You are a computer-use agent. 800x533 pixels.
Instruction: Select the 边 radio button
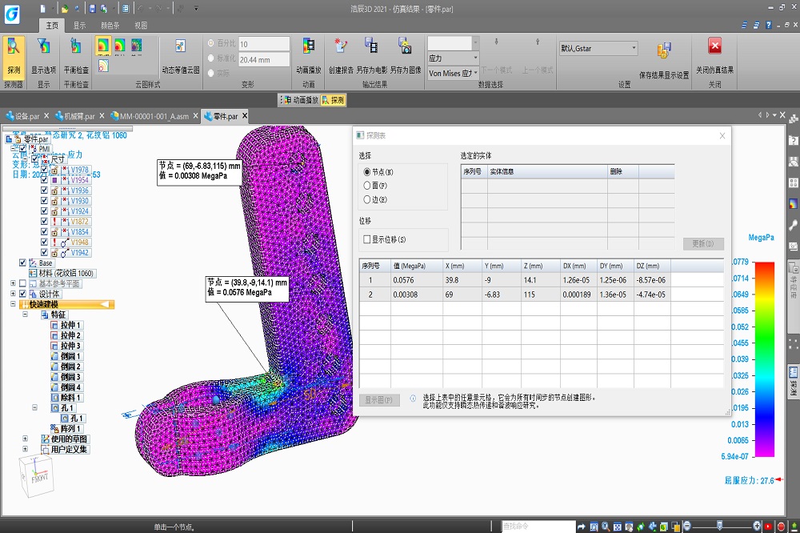point(367,199)
